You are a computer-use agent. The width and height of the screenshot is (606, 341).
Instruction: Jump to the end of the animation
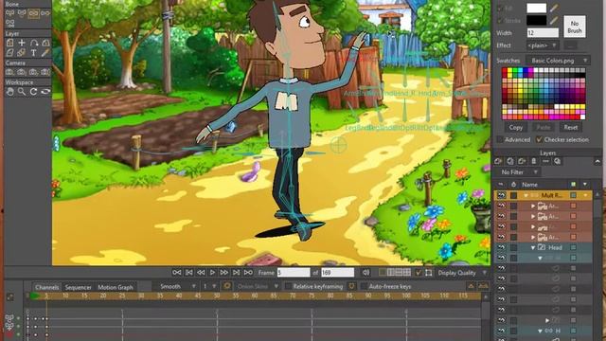point(248,273)
